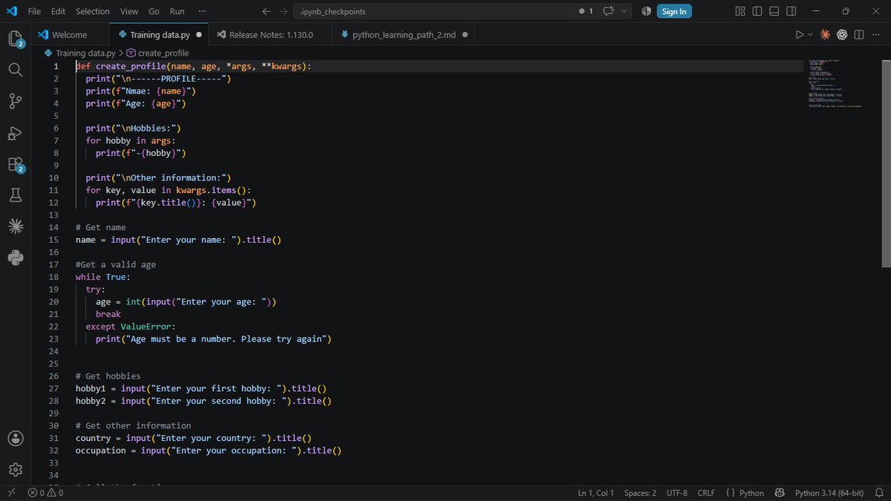Open the overflow menu ellipsis after Run
Viewport: 891px width, 501px height.
203,11
